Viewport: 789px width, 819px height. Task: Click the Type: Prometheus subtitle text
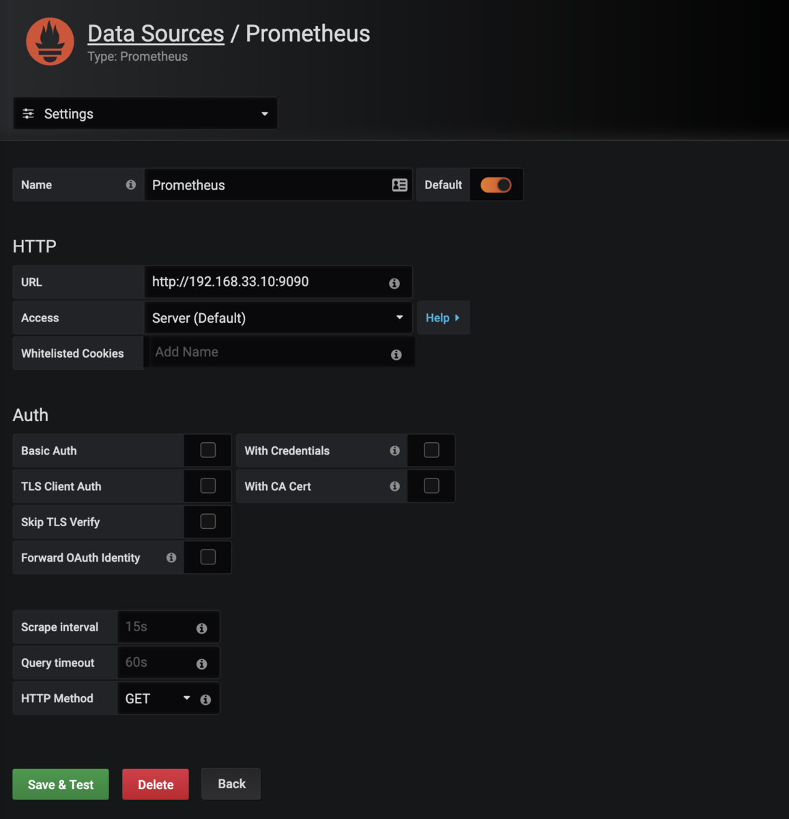[x=137, y=57]
